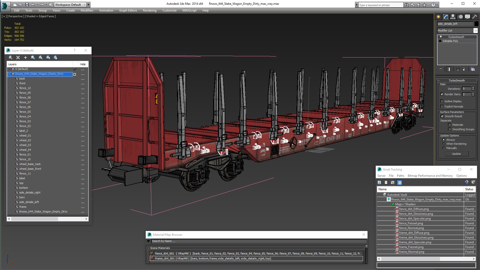Click Configure Modifier Sets icon
Image resolution: width=480 pixels, height=270 pixels.
(473, 69)
